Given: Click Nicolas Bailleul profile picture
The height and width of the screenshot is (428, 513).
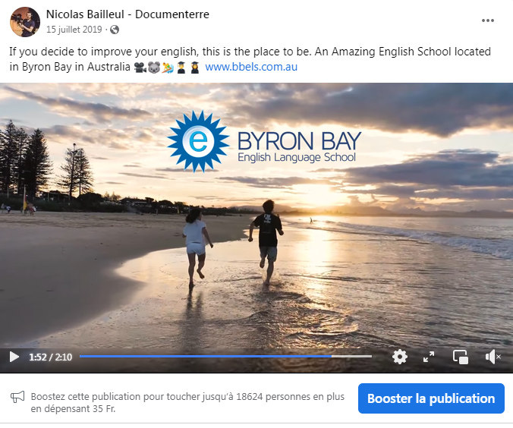Looking at the screenshot, I should tap(25, 22).
